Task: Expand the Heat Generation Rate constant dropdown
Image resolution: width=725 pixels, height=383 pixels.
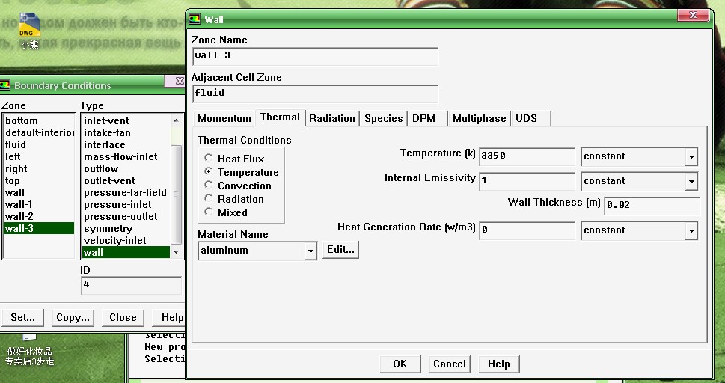Action: point(691,231)
